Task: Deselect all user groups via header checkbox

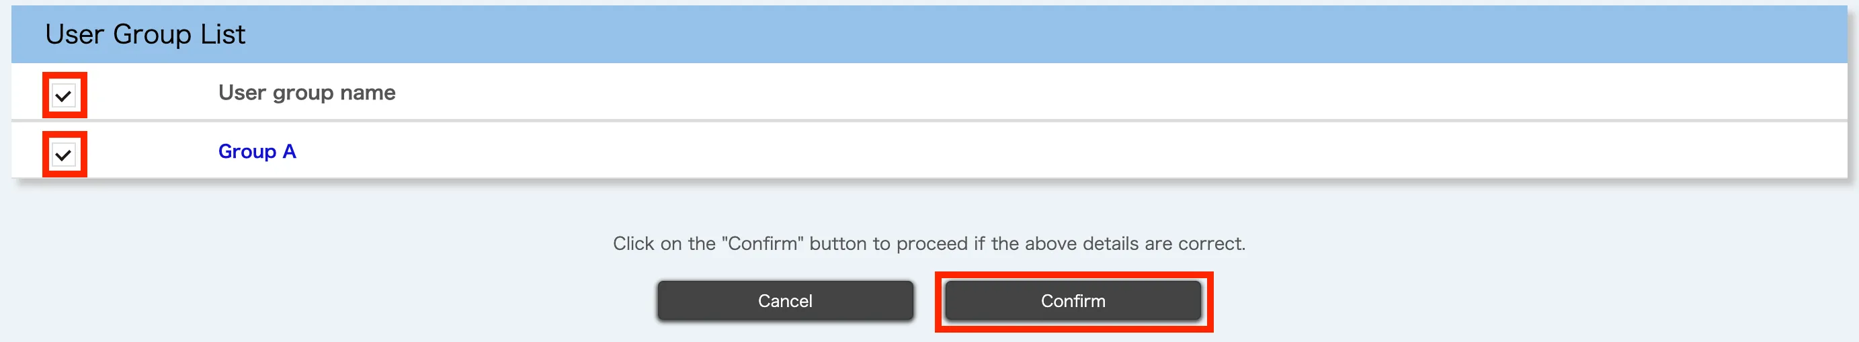Action: (x=63, y=95)
